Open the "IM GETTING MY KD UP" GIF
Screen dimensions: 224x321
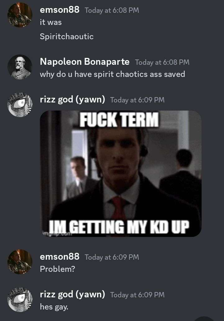pos(121,174)
